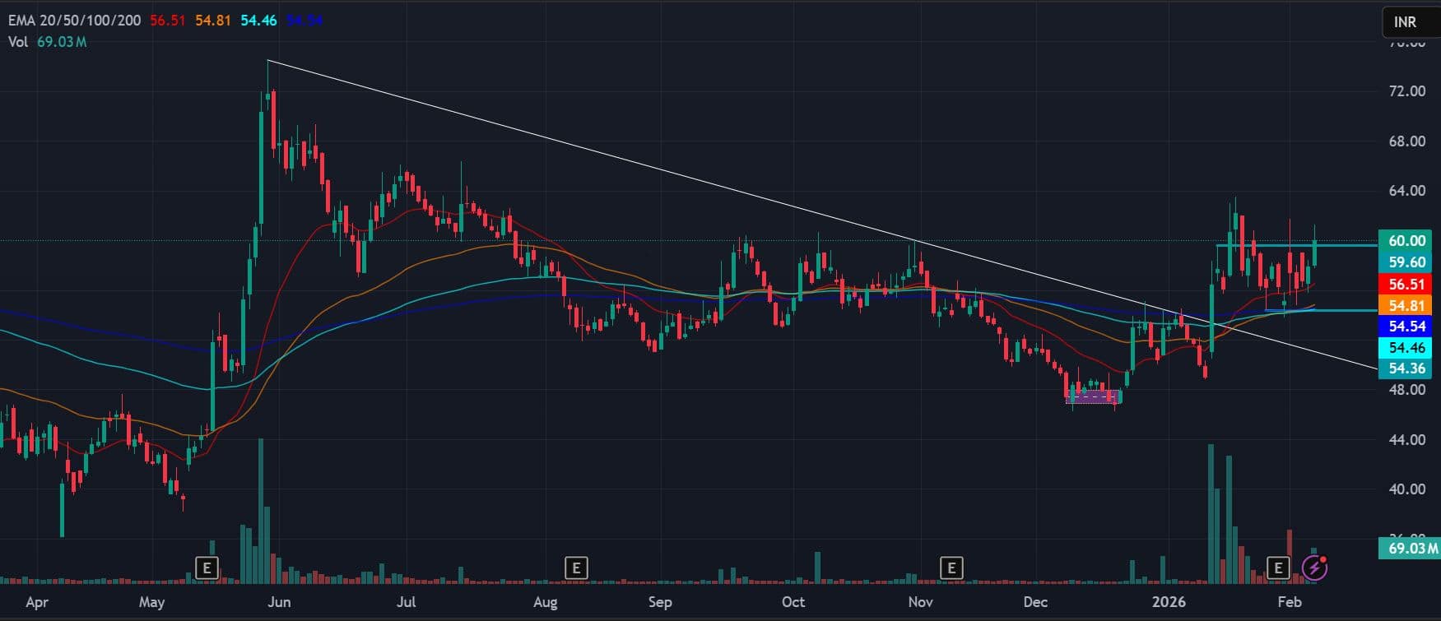This screenshot has height=621, width=1441.
Task: Click the 69.03M volume axis label
Action: (1410, 548)
